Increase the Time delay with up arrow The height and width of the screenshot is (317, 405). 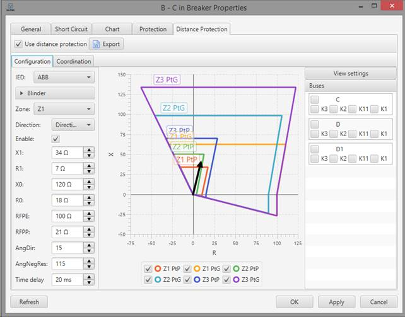point(89,277)
